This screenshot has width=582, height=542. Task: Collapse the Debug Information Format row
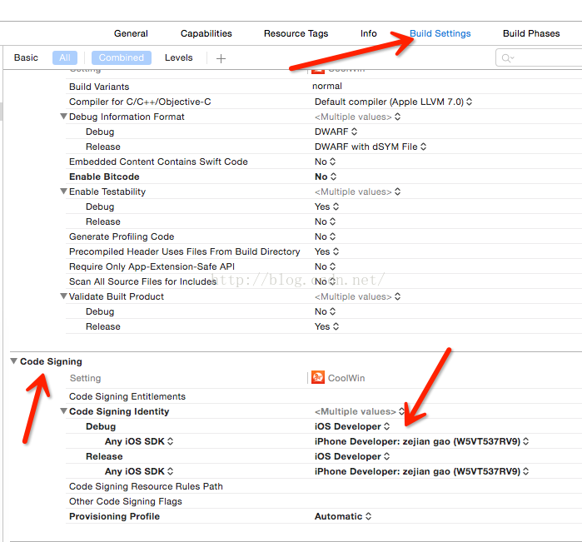tap(63, 117)
